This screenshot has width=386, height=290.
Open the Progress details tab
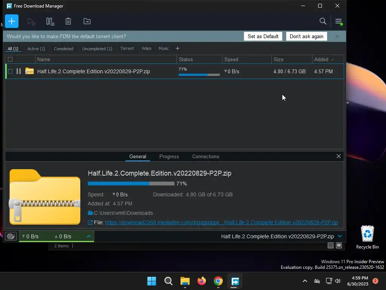[x=169, y=157]
